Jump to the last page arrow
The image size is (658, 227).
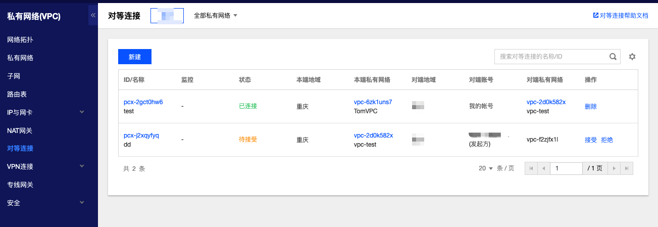click(626, 168)
